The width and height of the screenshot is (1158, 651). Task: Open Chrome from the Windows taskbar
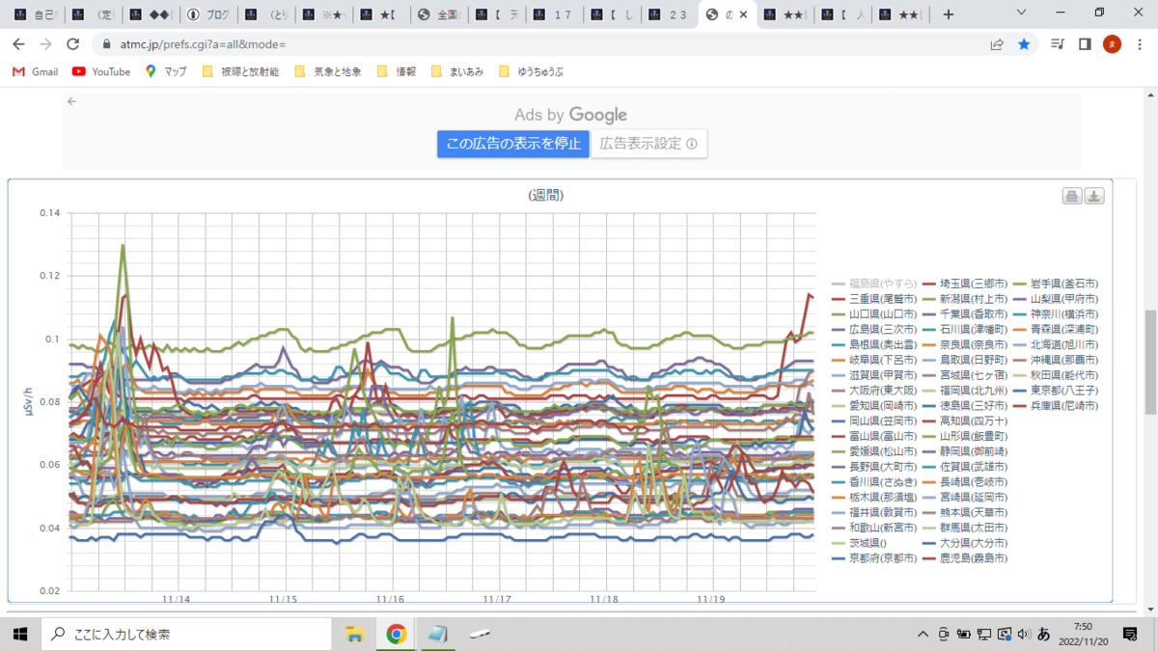point(396,634)
